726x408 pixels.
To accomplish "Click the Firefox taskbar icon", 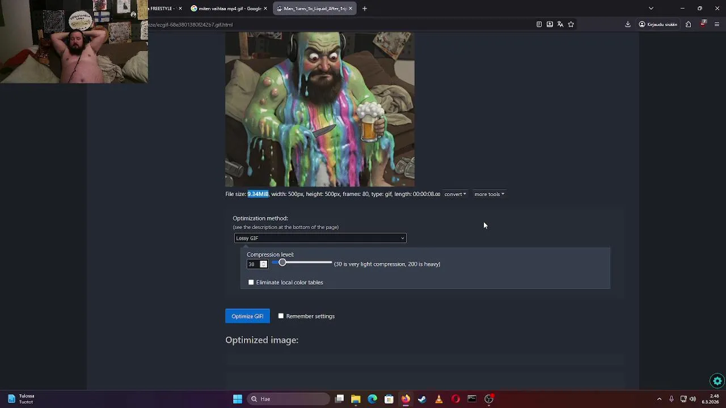I will [x=406, y=399].
